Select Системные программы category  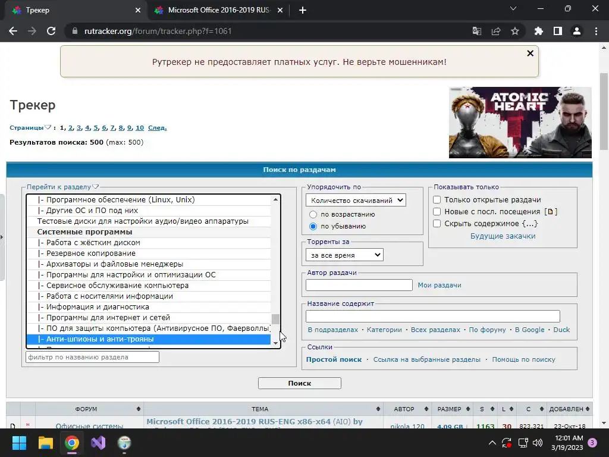click(x=148, y=232)
